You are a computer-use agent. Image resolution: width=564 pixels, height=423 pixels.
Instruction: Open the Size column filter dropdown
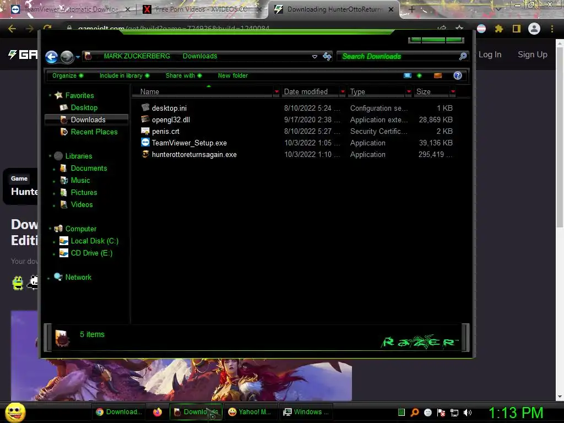(x=453, y=92)
